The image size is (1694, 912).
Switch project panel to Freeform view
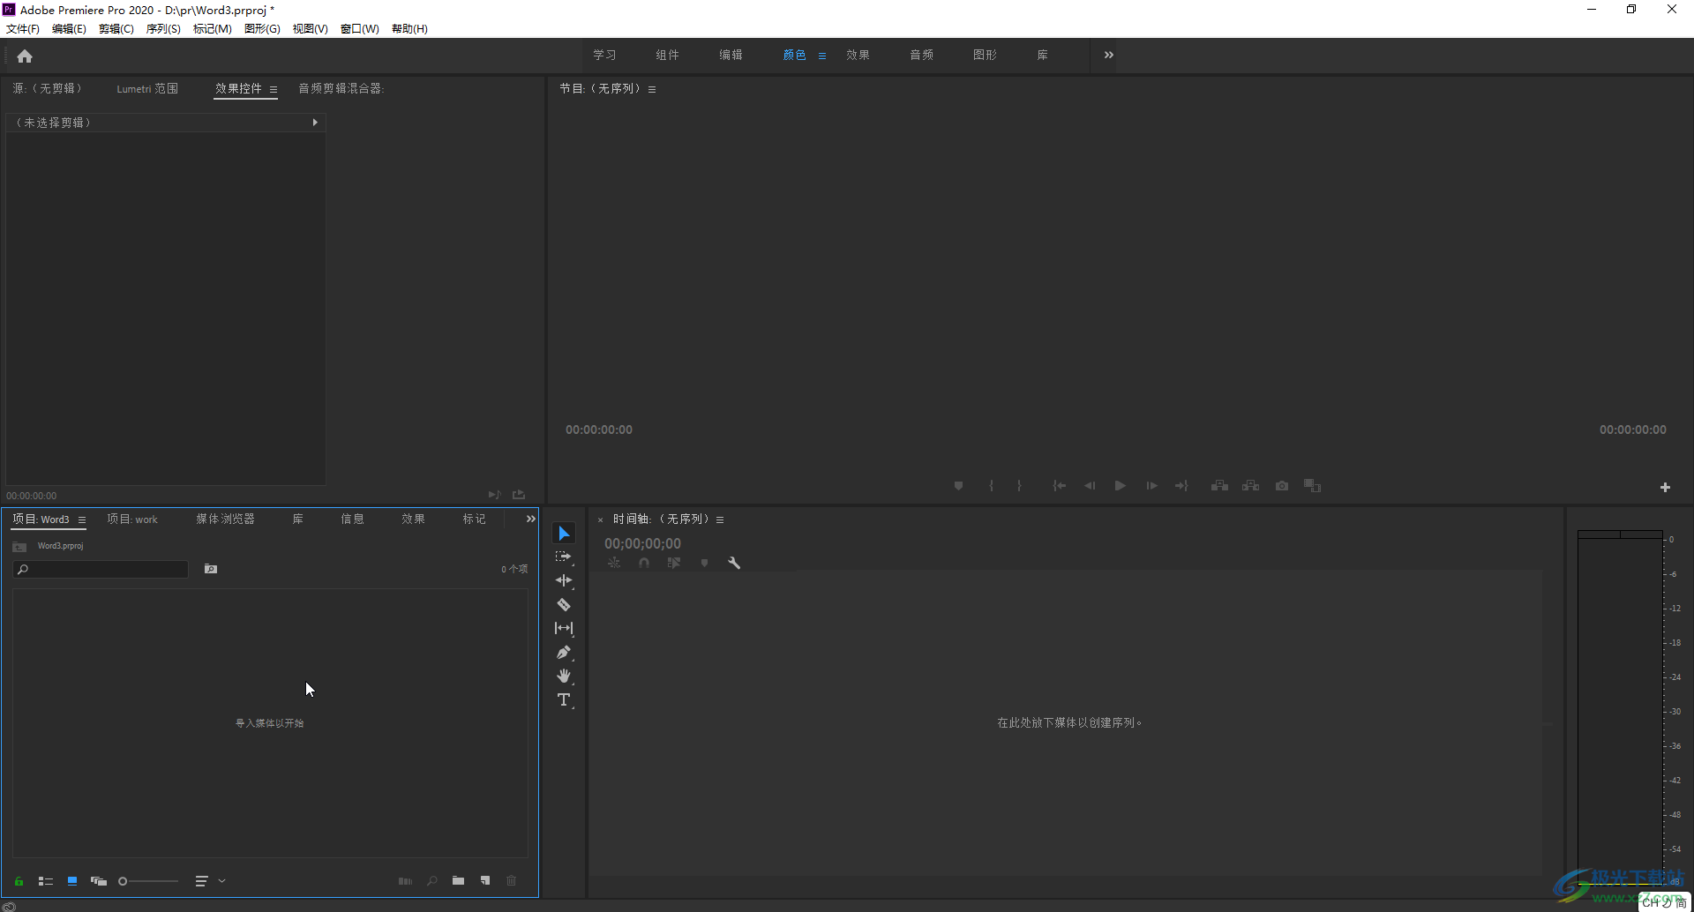99,881
